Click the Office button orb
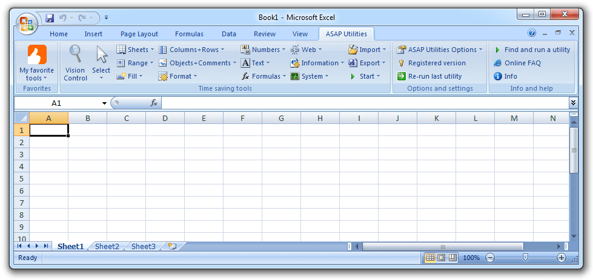Screen dimensions: 593x280 tap(27, 24)
